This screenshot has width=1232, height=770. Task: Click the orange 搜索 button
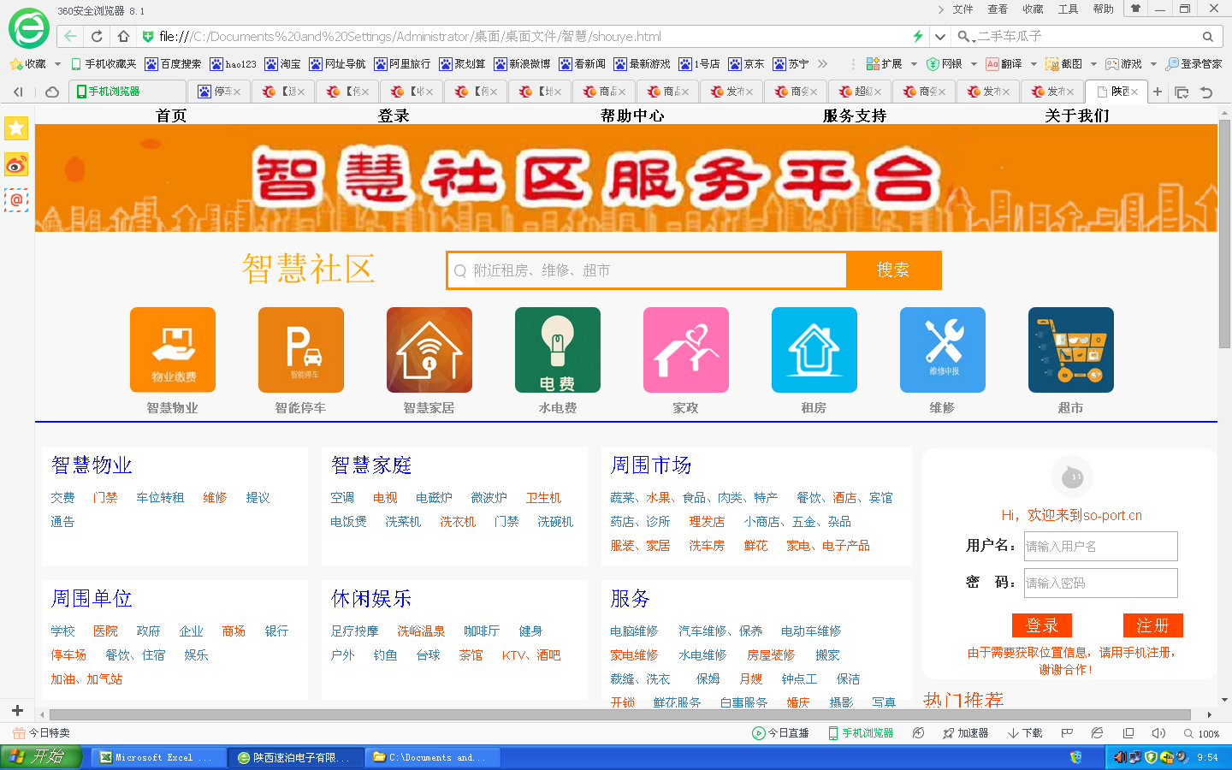tap(893, 270)
